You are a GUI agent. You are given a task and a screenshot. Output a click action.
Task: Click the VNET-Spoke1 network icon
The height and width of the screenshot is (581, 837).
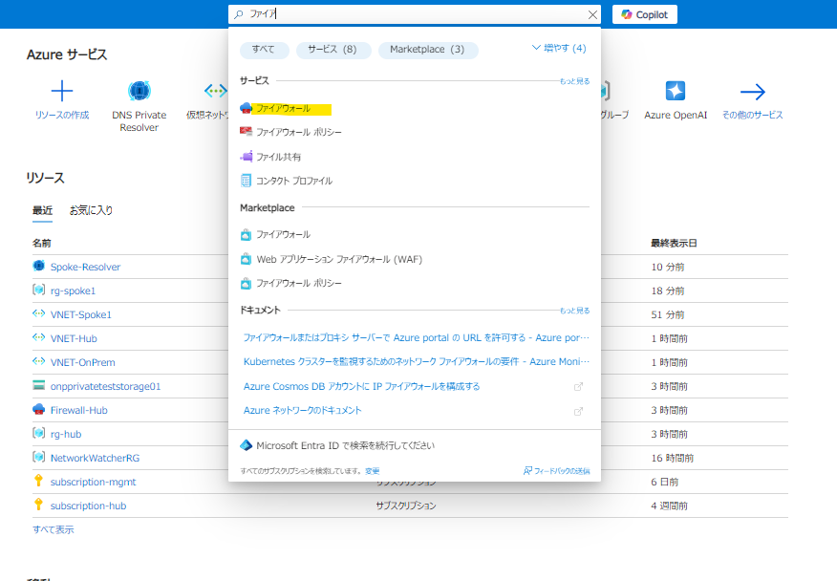(x=38, y=313)
